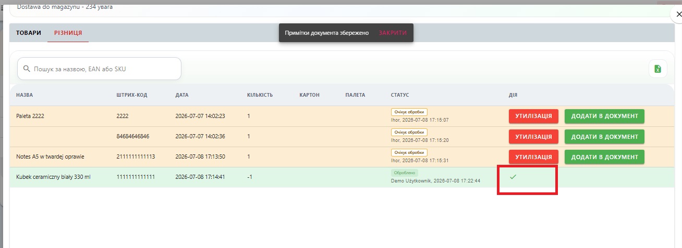
Task: Click ДОДАТИ В ДОКУМЕНТ for Notes A5 row
Action: pyautogui.click(x=604, y=157)
